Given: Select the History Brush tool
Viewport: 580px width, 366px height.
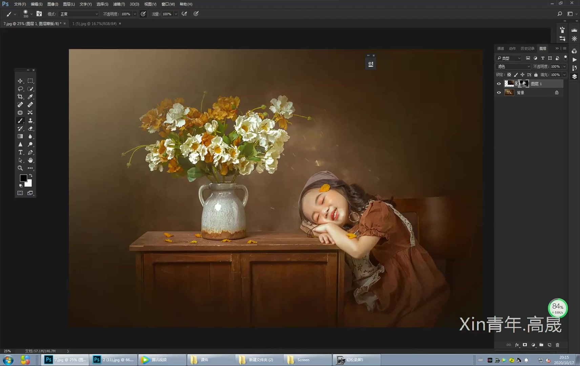Looking at the screenshot, I should click(x=20, y=128).
